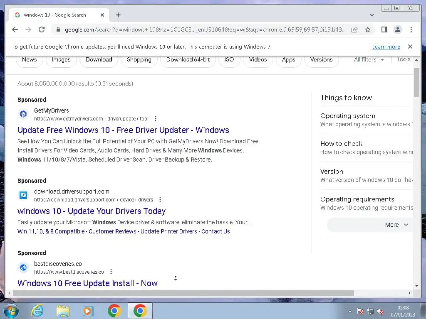This screenshot has width=426, height=319.
Task: Expand the Operating requirements topic
Action: [367, 204]
